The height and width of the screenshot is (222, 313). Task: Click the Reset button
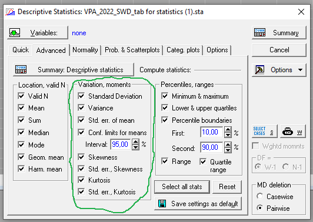[x=227, y=187]
